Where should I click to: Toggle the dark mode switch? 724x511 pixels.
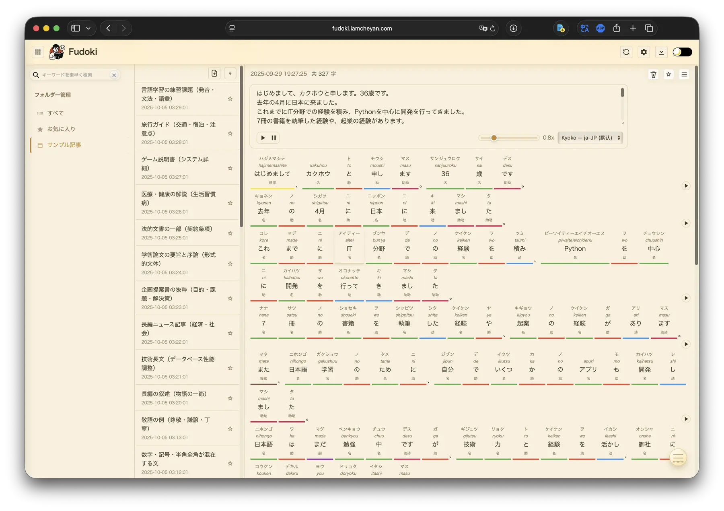[x=683, y=52]
